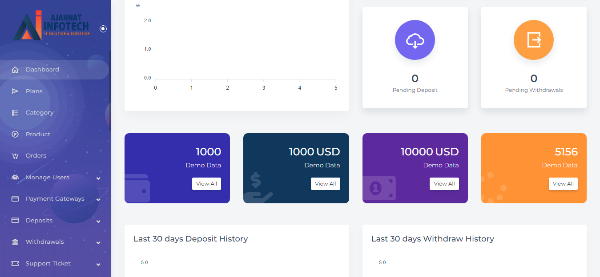
Task: Expand the Manage Users submenu
Action: pos(98,178)
